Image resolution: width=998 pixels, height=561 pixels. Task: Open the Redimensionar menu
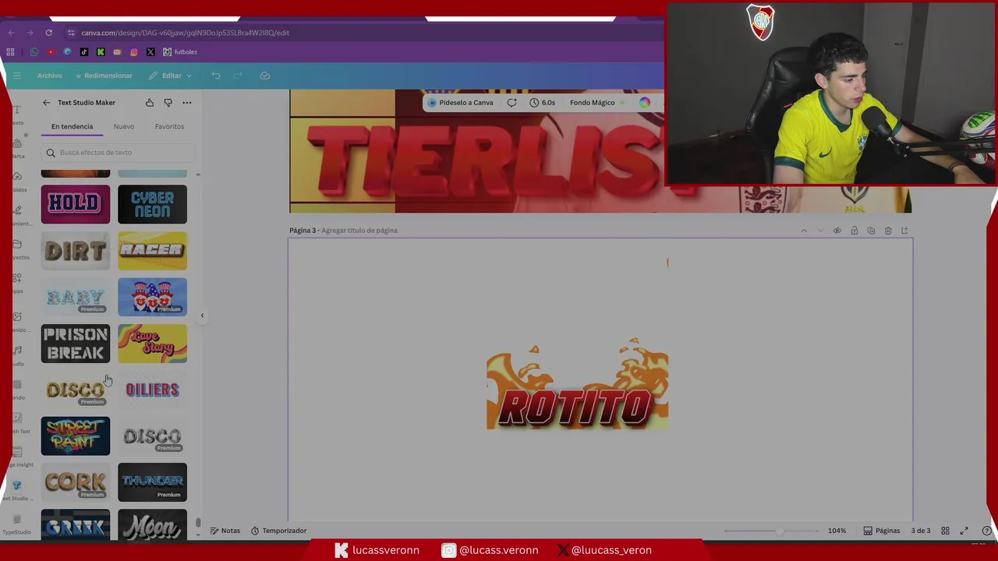pos(104,76)
